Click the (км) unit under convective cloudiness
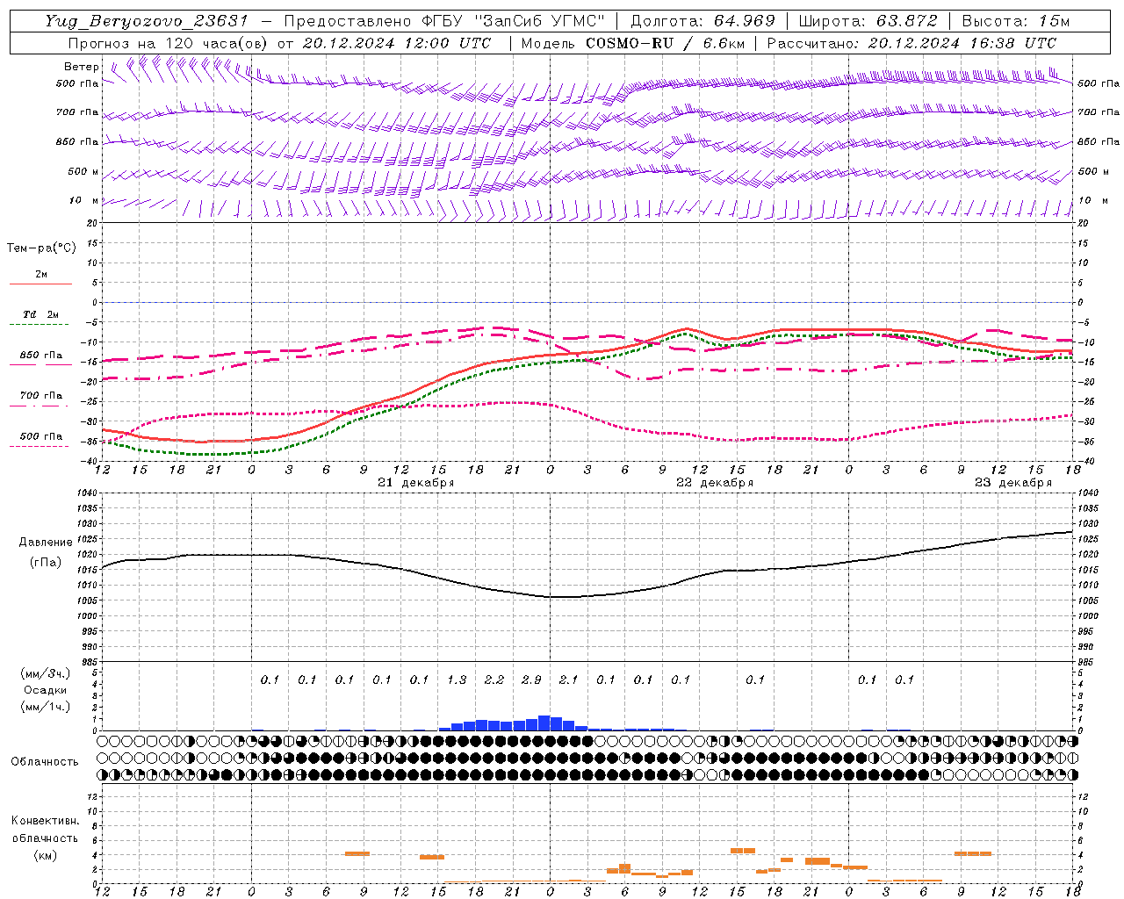1124x899 pixels. coord(45,855)
